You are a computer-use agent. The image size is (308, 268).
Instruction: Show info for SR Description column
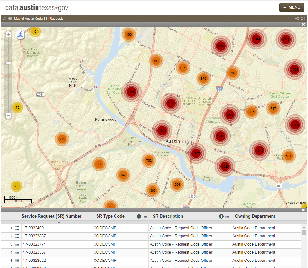pyautogui.click(x=221, y=216)
